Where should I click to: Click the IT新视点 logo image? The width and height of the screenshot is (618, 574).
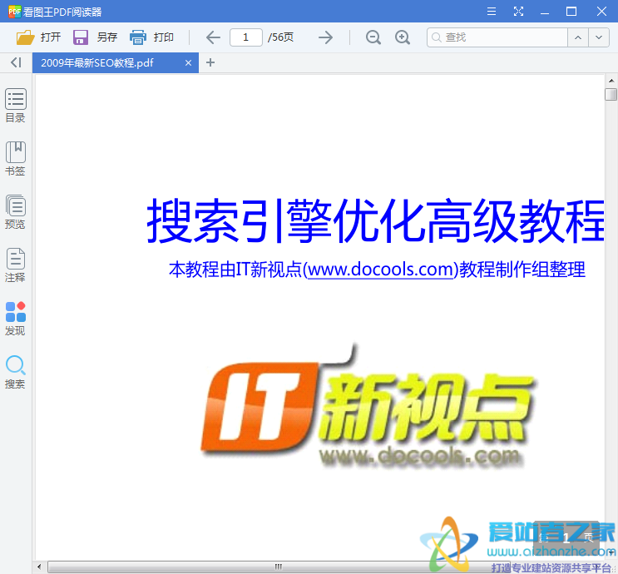tap(367, 406)
